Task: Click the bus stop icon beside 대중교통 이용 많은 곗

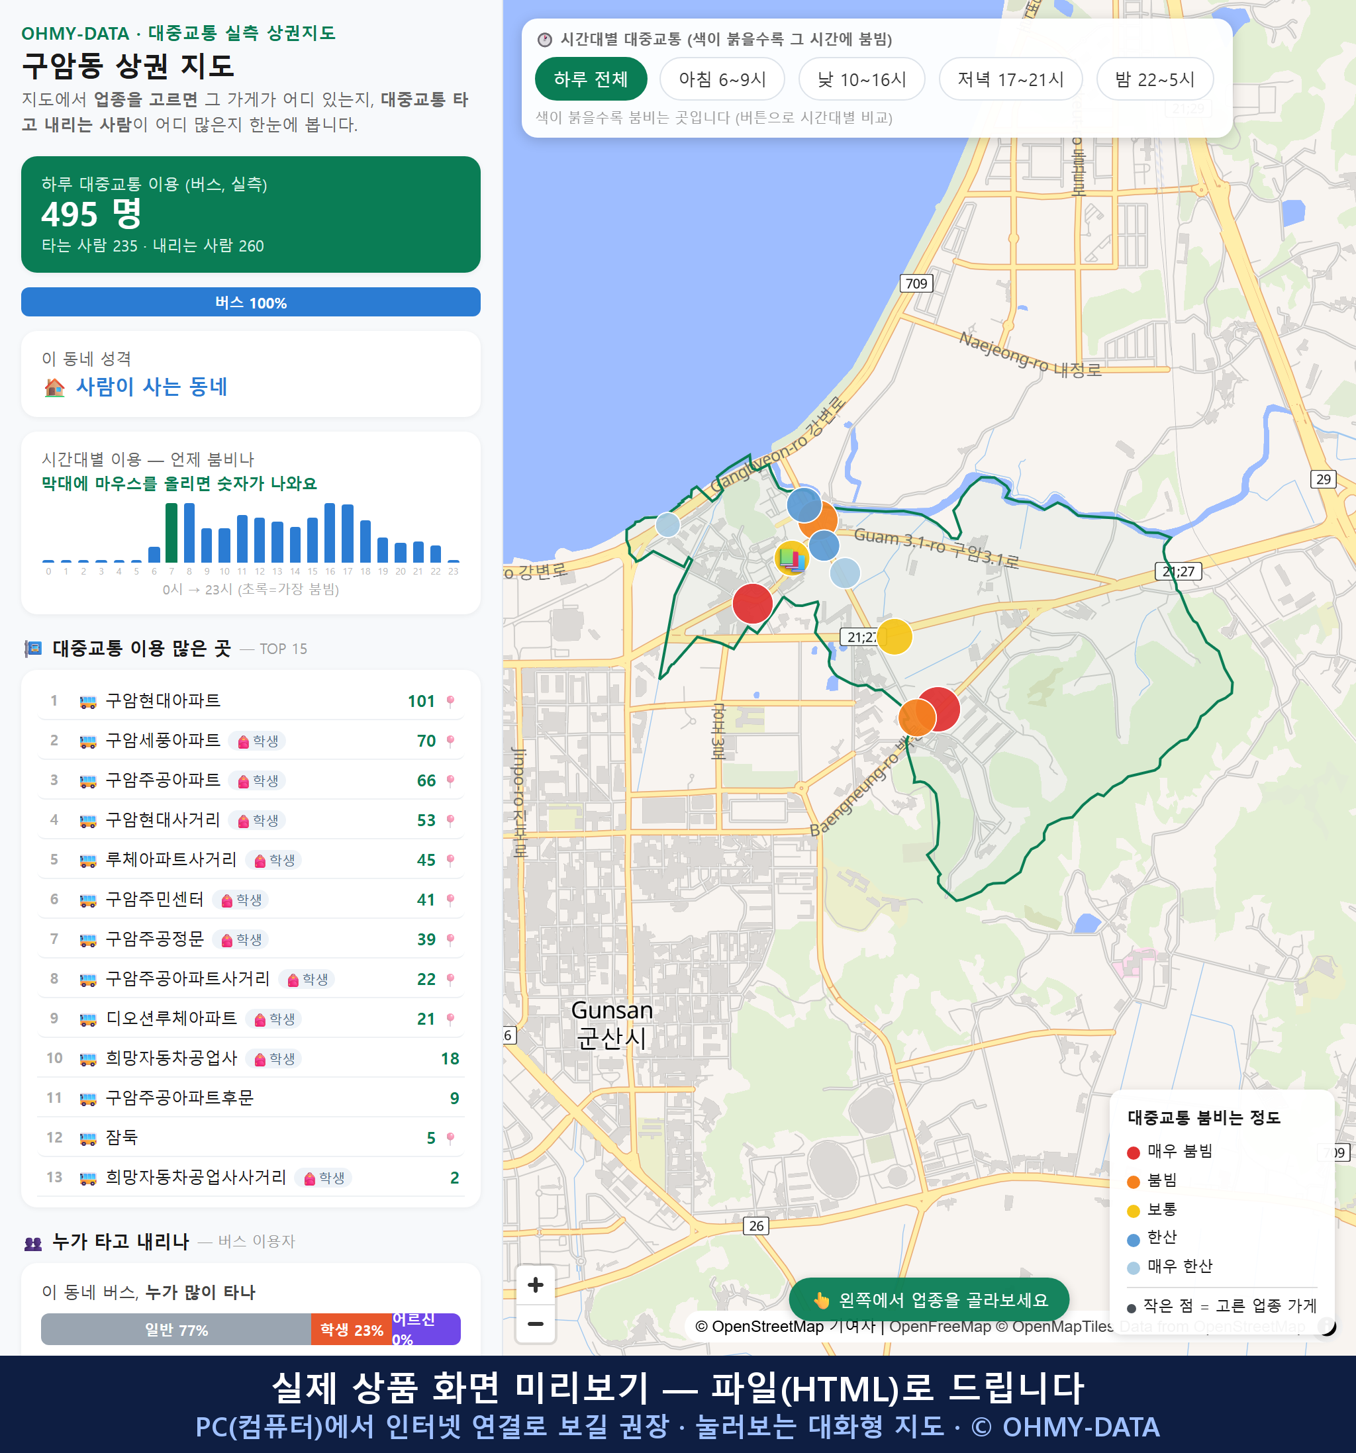Action: click(x=33, y=648)
